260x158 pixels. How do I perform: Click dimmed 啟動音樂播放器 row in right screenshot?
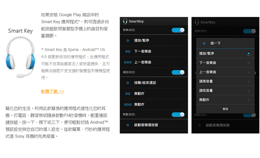pos(225,125)
